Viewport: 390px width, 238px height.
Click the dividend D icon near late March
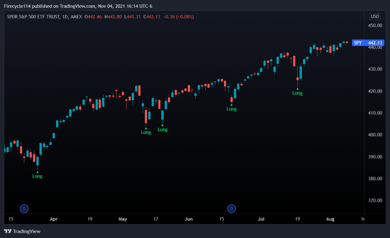[x=24, y=208]
